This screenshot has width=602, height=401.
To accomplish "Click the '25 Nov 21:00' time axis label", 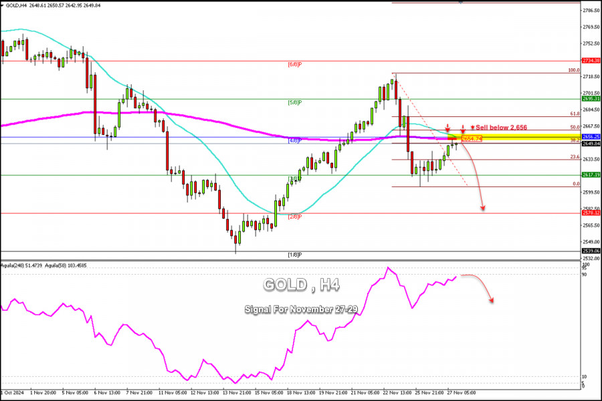I will tap(429, 392).
